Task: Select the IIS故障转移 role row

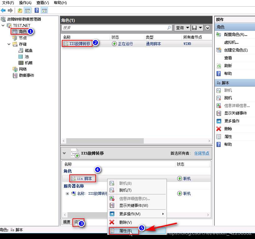Action: point(137,44)
